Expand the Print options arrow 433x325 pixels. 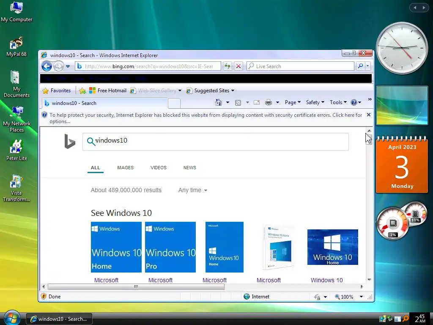pyautogui.click(x=277, y=102)
